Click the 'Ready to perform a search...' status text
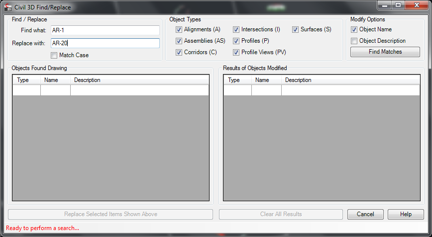 click(42, 228)
